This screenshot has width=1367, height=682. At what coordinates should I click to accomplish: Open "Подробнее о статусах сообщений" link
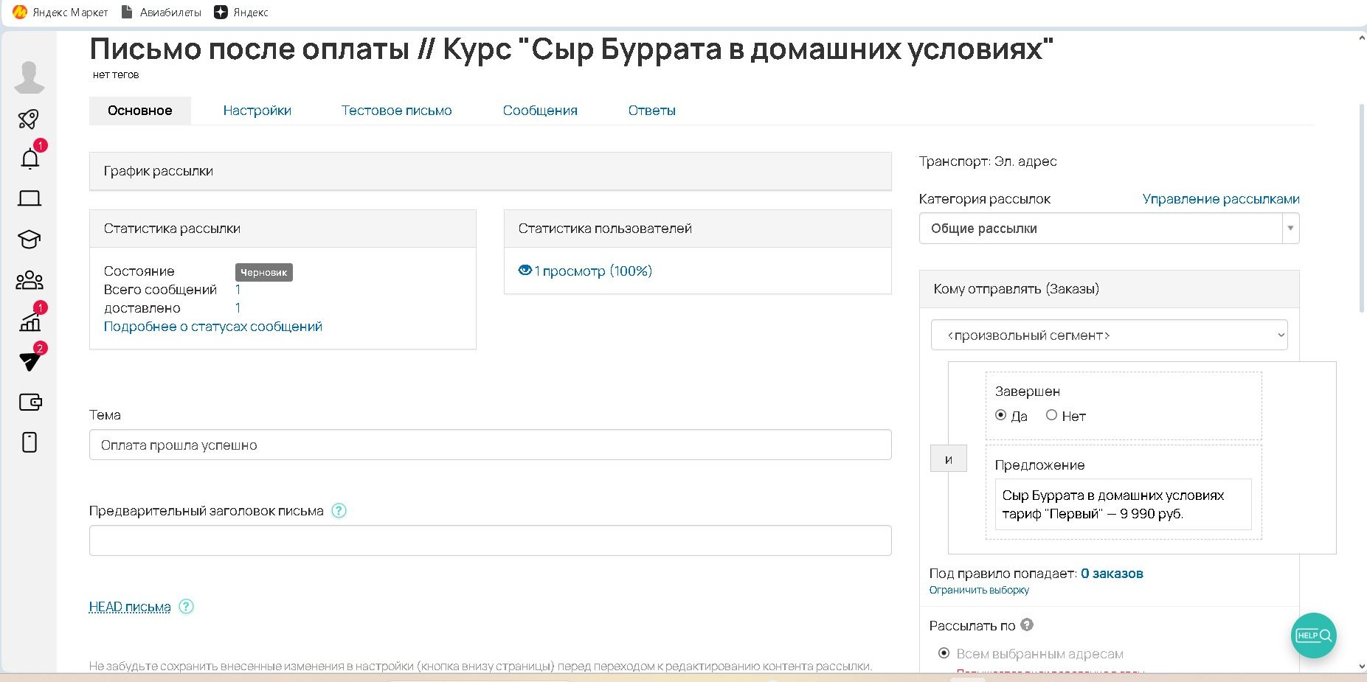(x=212, y=326)
